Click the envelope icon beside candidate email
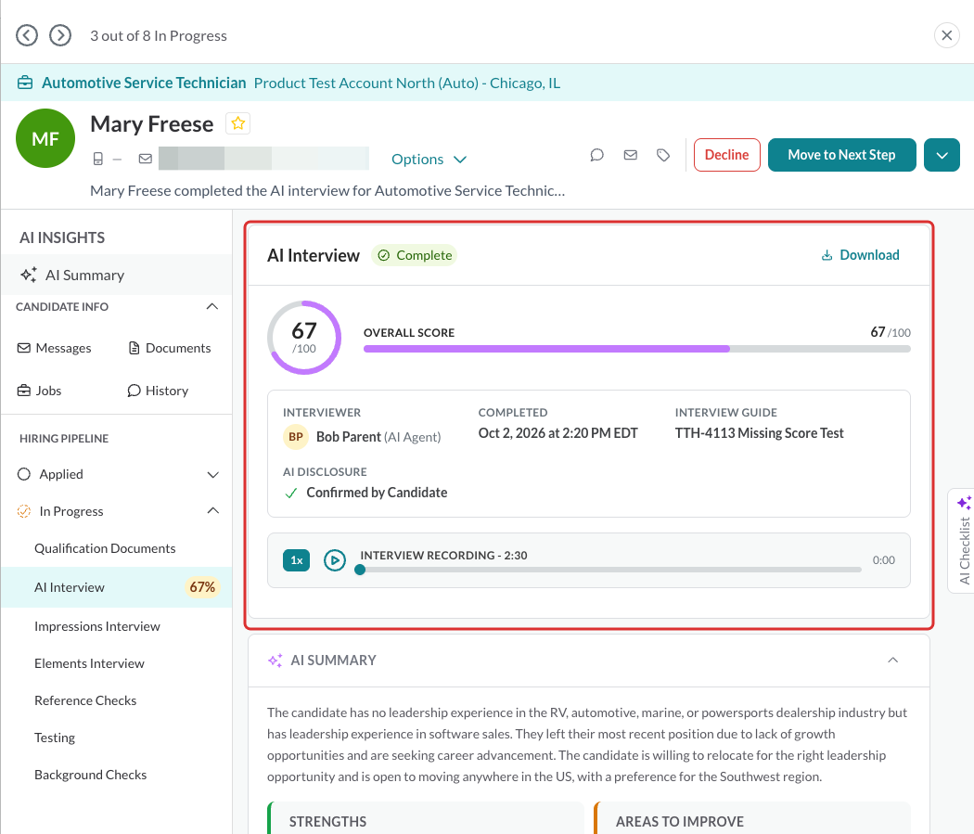 (x=146, y=159)
